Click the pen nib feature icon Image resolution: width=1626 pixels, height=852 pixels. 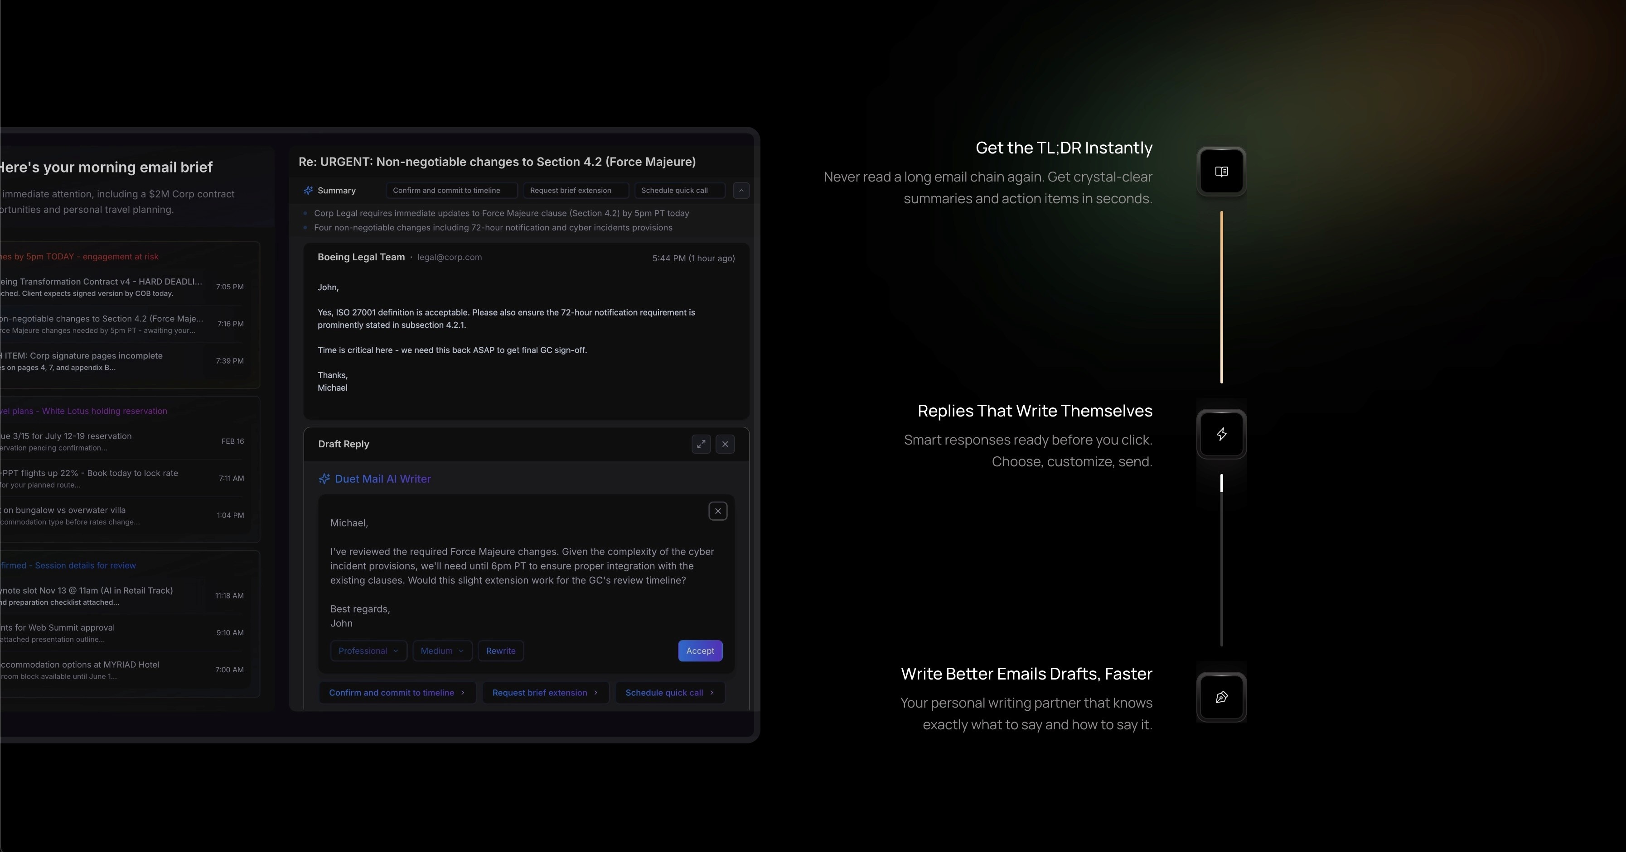1221,698
